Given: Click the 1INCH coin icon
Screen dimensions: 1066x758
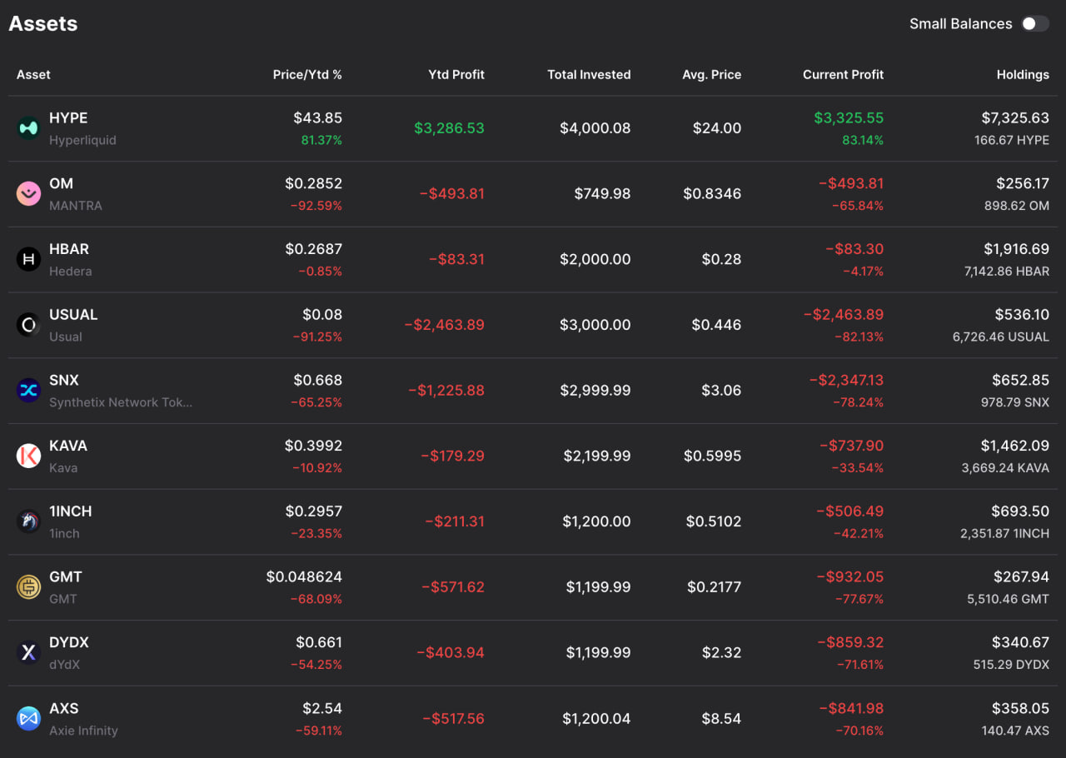Looking at the screenshot, I should 28,521.
